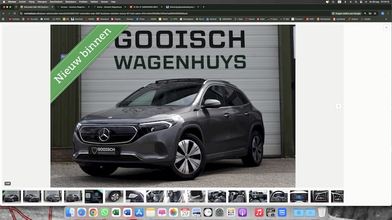Select the dark info card thumbnail
Image resolution: width=392 pixels, height=220 pixels.
(94, 196)
